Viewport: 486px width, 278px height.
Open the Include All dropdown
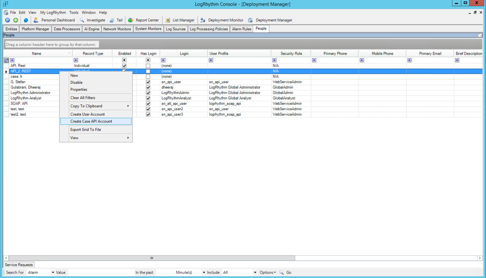255,272
